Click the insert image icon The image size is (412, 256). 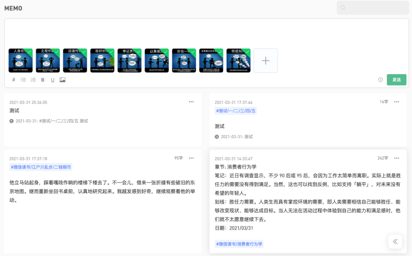63,80
